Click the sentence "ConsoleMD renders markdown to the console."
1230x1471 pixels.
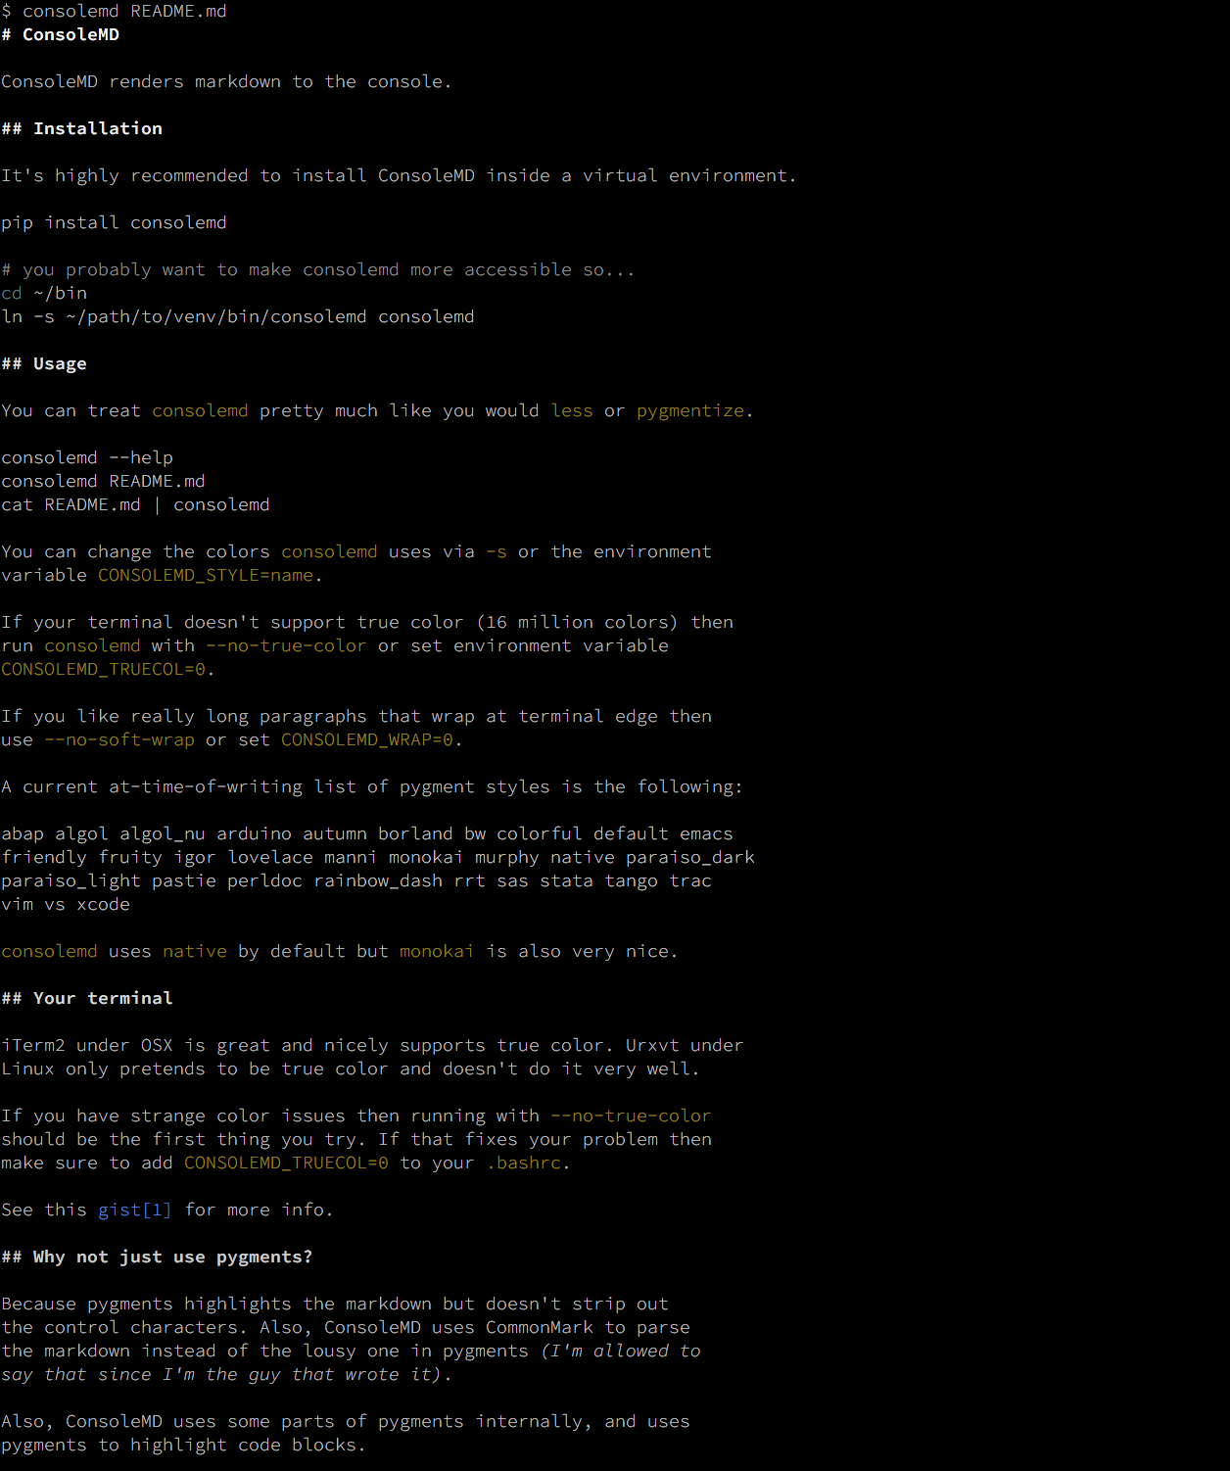(x=226, y=81)
